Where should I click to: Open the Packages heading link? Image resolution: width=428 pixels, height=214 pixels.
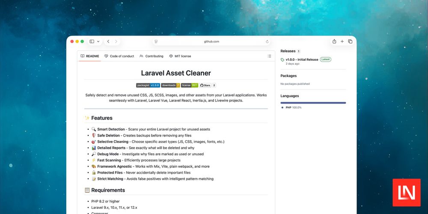(288, 76)
